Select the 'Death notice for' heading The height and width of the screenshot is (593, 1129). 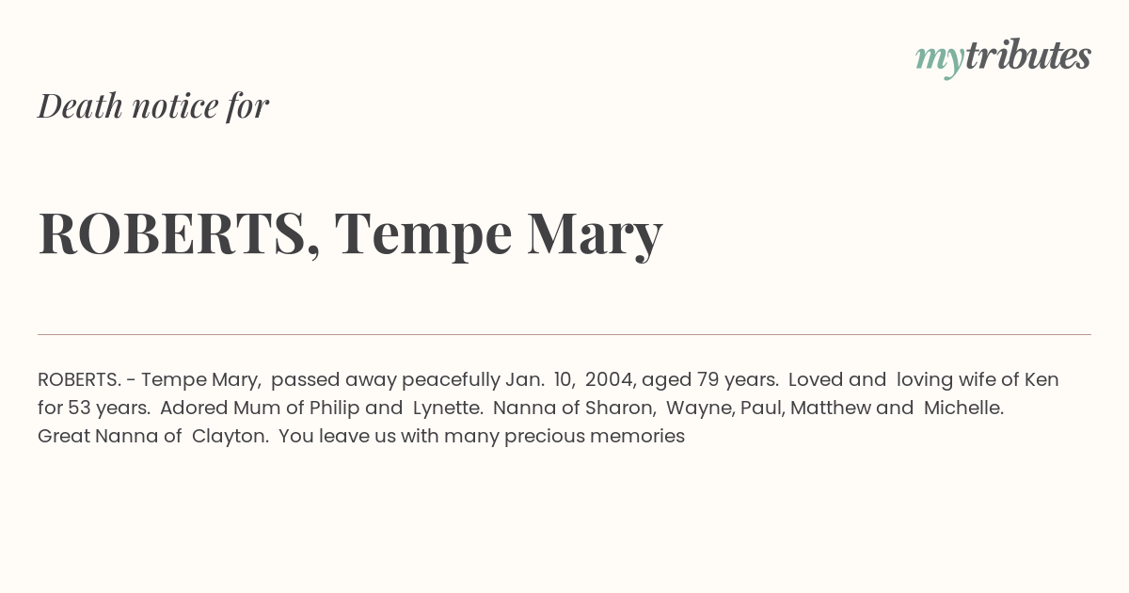(x=153, y=106)
